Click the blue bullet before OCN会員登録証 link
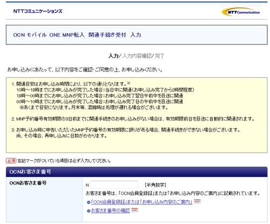Viewport: 270px width, 224px height. [x=89, y=202]
